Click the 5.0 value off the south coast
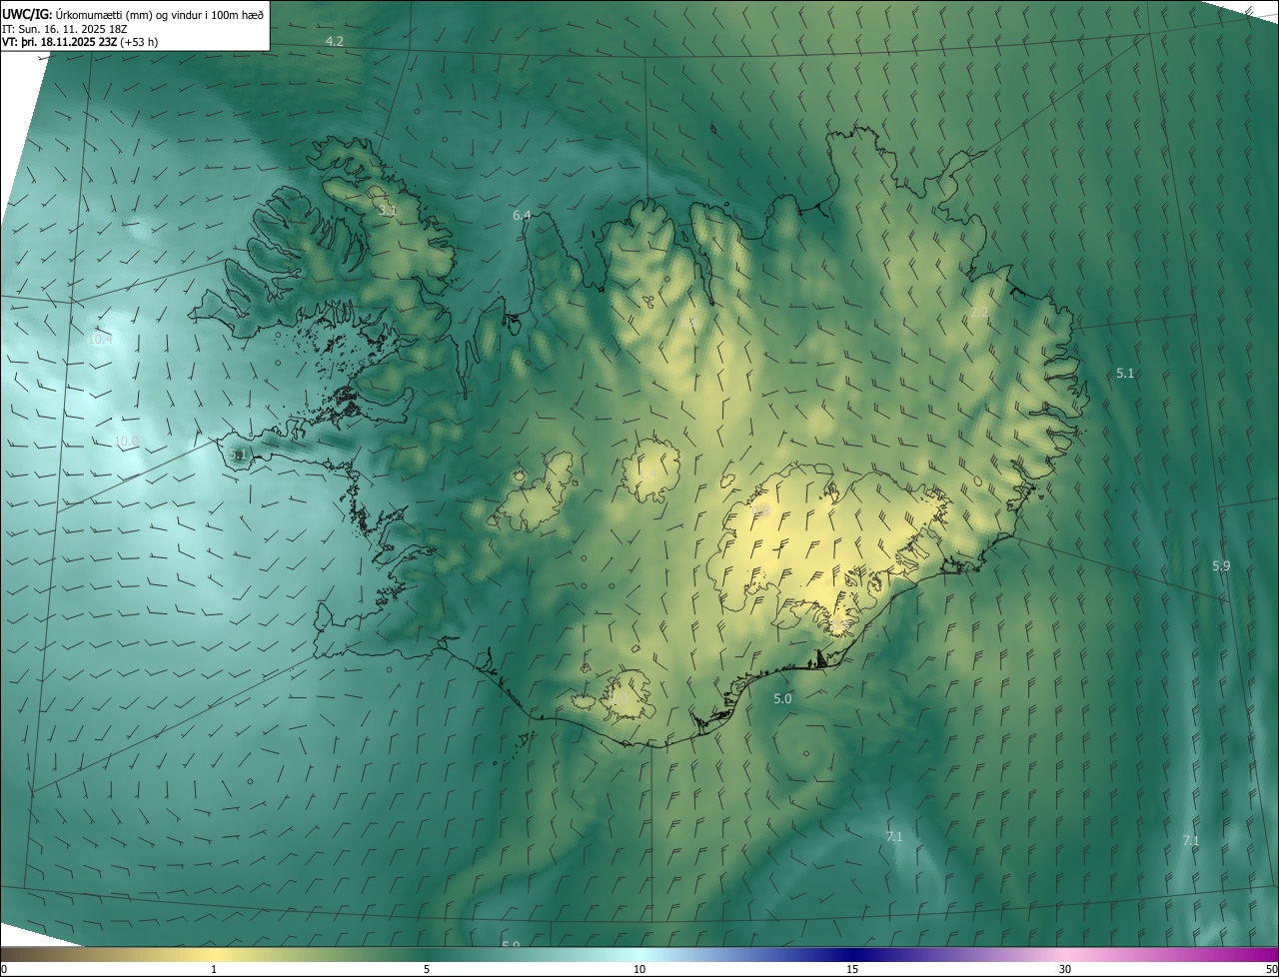The width and height of the screenshot is (1279, 977). (x=782, y=698)
